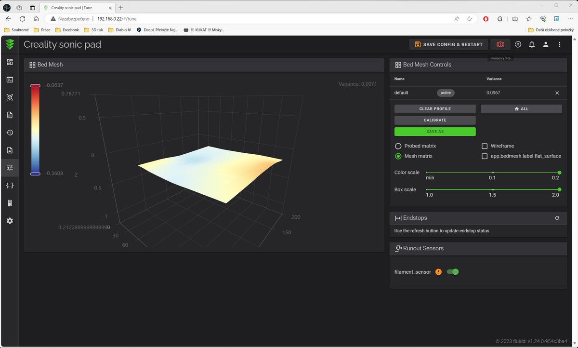This screenshot has height=348, width=578.
Task: Select the Probed matrix option
Action: pyautogui.click(x=398, y=146)
